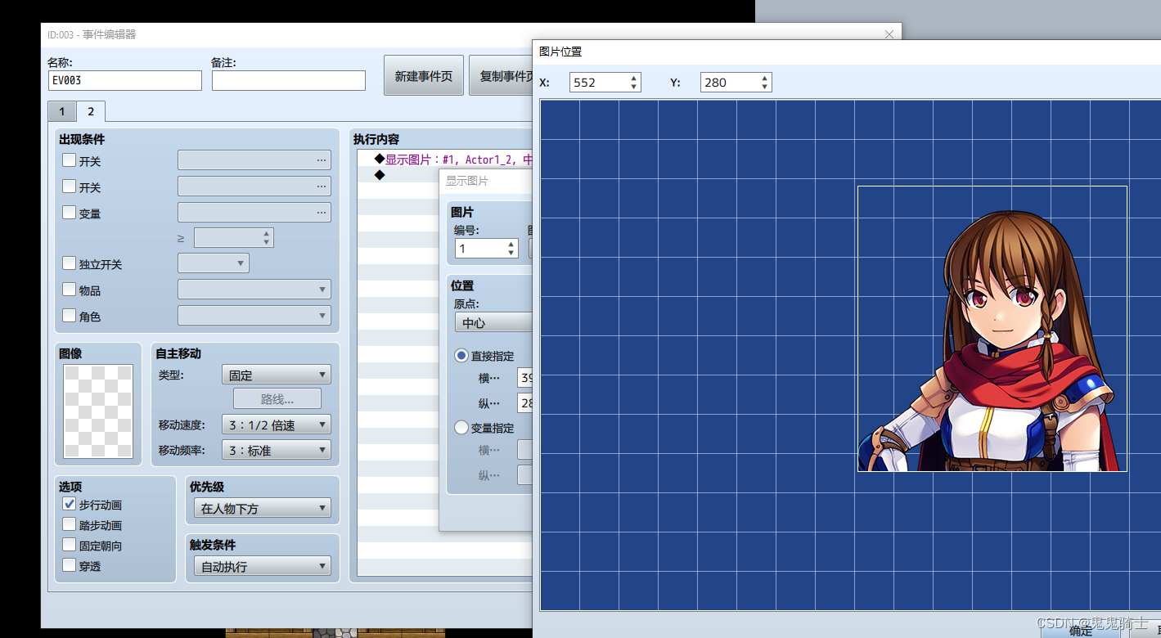Check the 固定朝向 option
Viewport: 1161px width, 638px height.
click(x=70, y=545)
